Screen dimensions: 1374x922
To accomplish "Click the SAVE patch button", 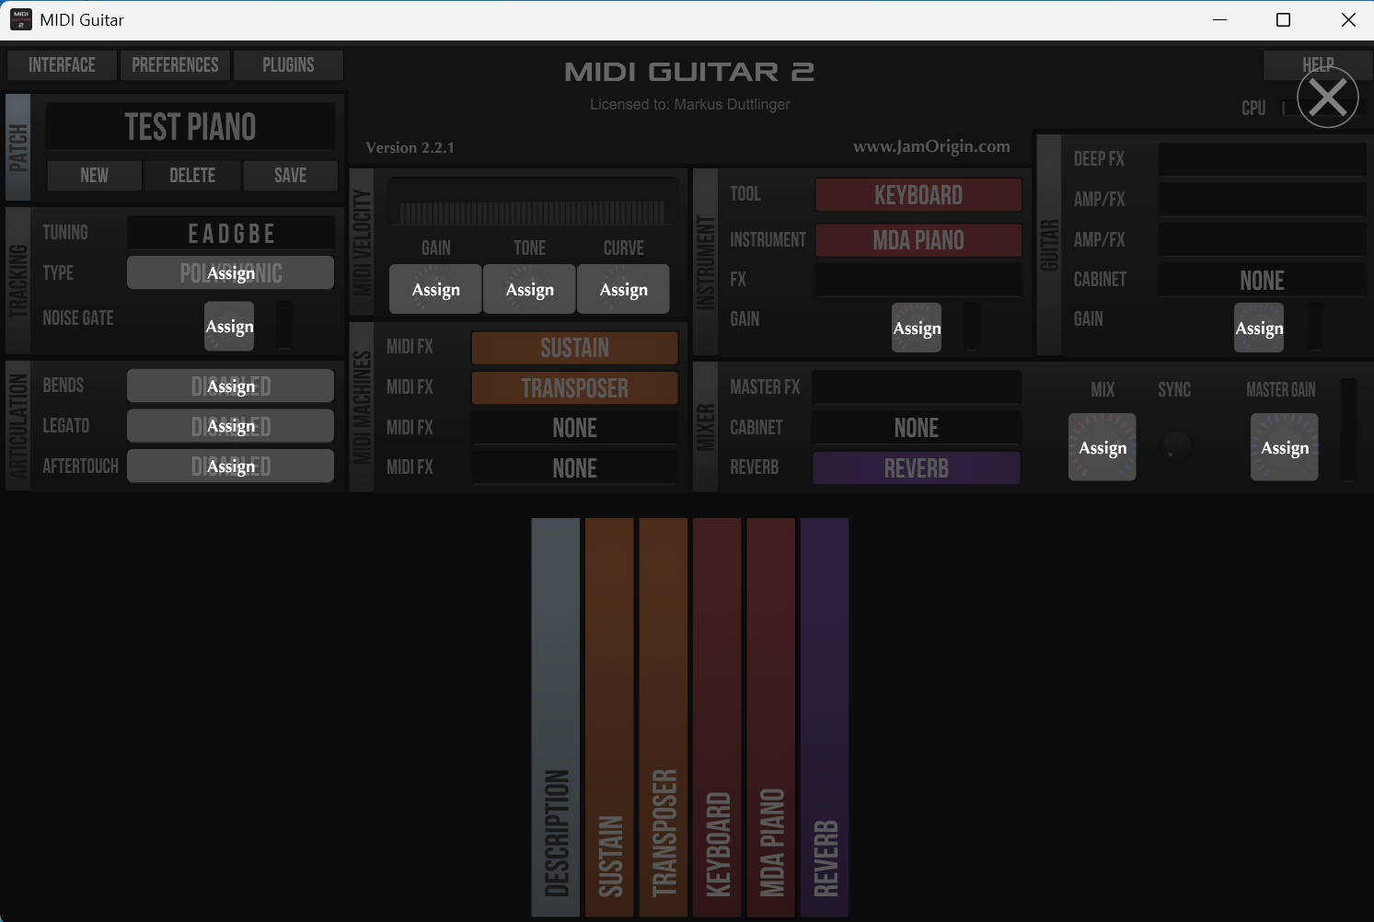I will pos(290,176).
